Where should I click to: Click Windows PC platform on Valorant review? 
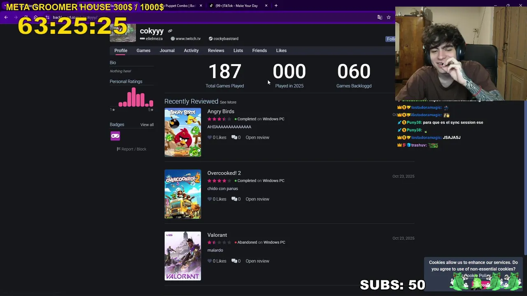coord(274,243)
